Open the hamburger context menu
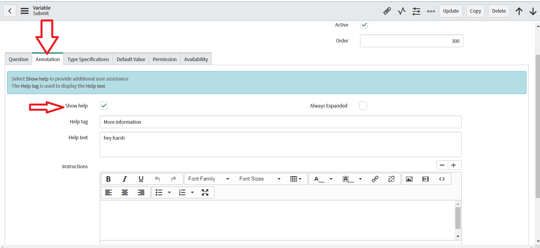Image resolution: width=540 pixels, height=248 pixels. (x=25, y=11)
